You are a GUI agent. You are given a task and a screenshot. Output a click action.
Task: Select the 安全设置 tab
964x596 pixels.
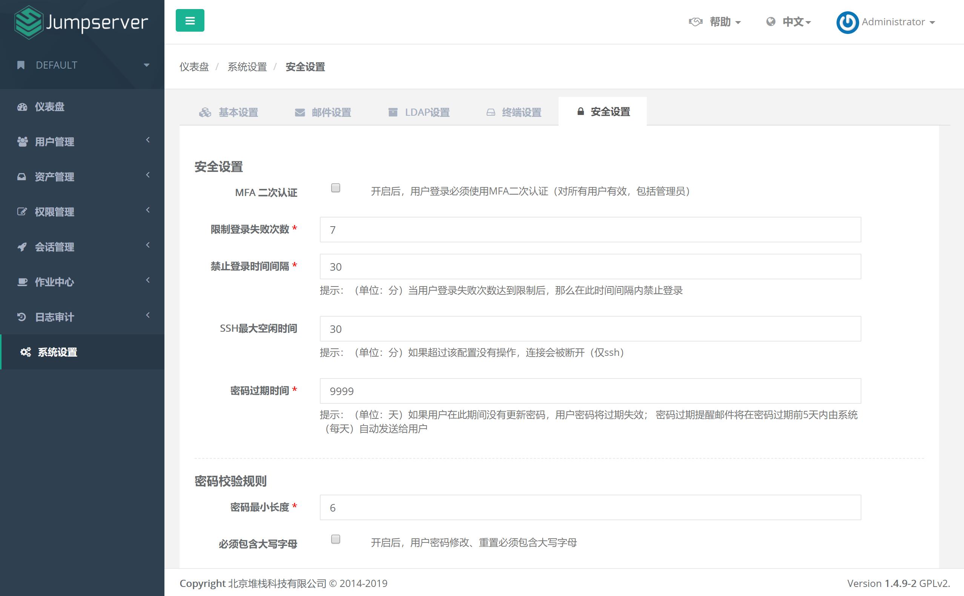pyautogui.click(x=603, y=112)
